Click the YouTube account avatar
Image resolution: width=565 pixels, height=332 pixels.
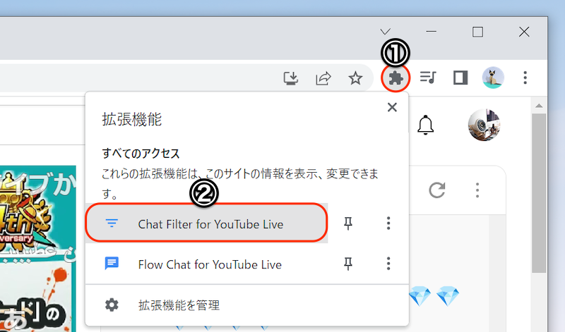[484, 125]
